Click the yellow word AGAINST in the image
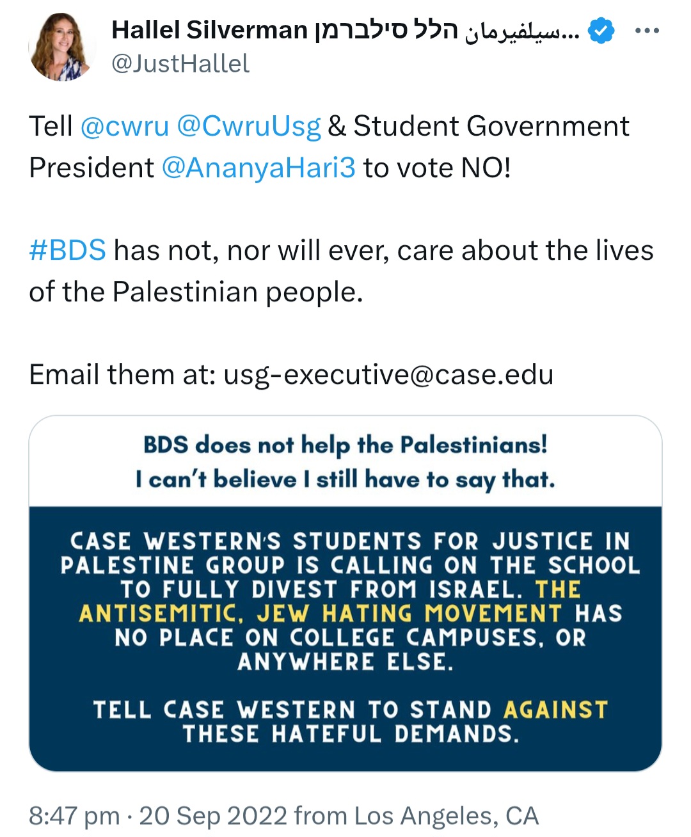Viewport: 691px width, 837px height. coord(555,710)
